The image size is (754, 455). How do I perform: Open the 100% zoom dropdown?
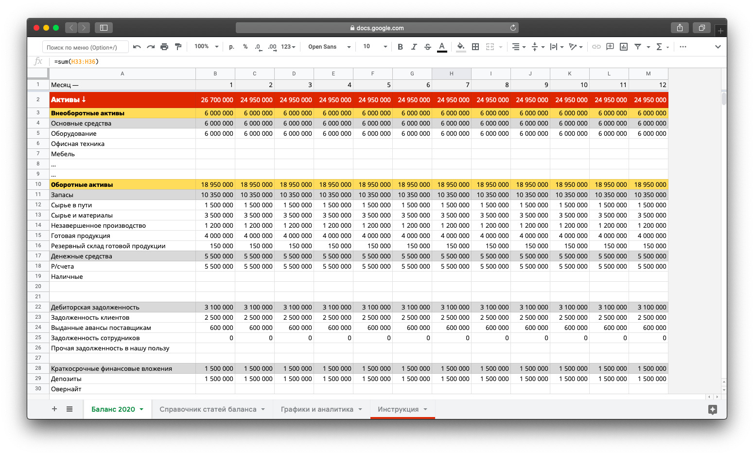[206, 47]
